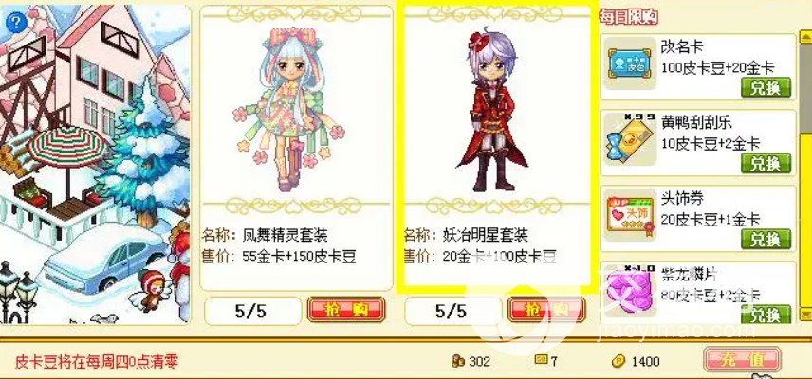The width and height of the screenshot is (812, 379).
Task: Redeem the 改名卡 with 兑换 button
Action: (x=766, y=87)
